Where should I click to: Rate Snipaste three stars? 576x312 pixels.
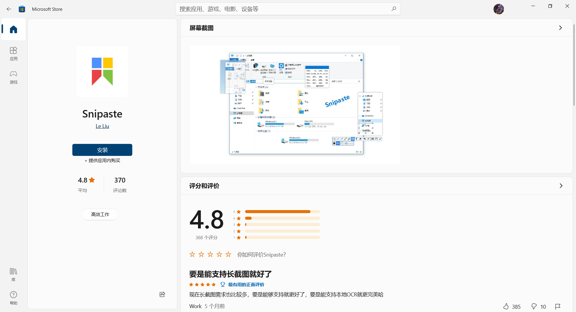210,254
